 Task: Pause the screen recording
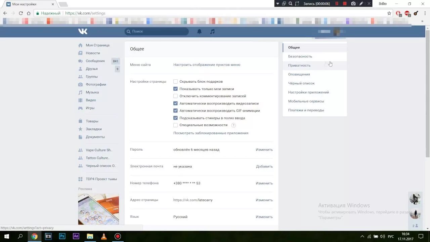click(337, 3)
